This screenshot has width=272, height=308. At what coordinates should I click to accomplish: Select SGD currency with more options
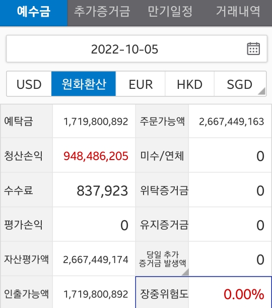240,84
